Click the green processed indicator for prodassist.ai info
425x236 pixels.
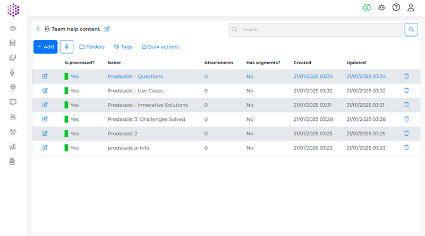[x=66, y=148]
